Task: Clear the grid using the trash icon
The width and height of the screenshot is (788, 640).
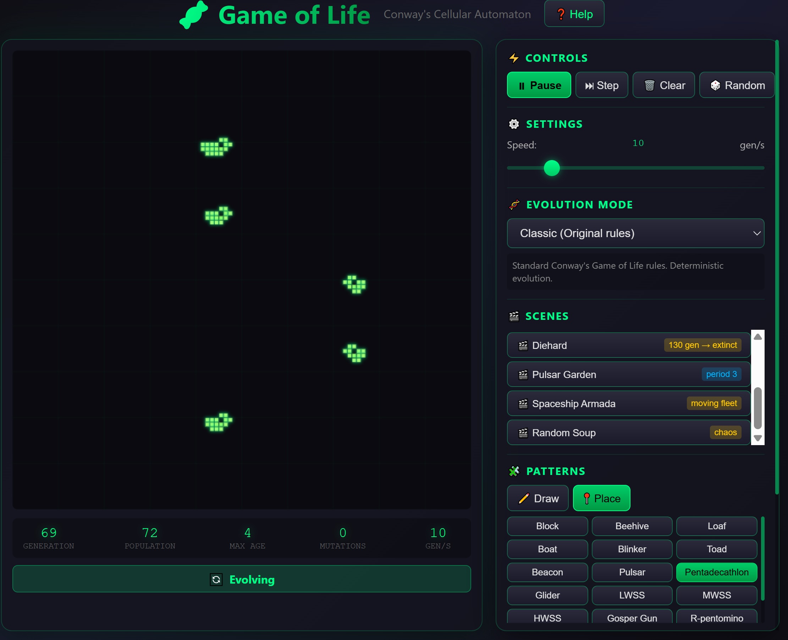Action: [x=663, y=85]
